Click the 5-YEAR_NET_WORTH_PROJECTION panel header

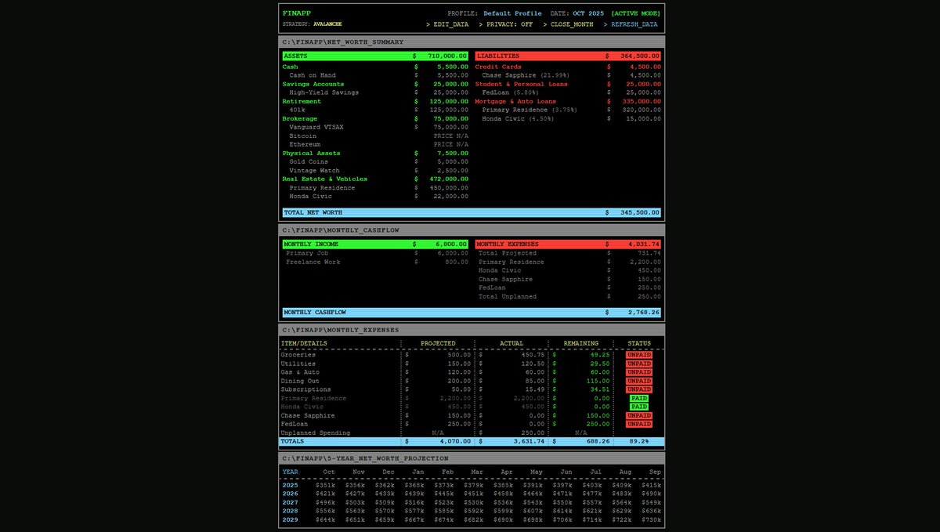(x=472, y=458)
